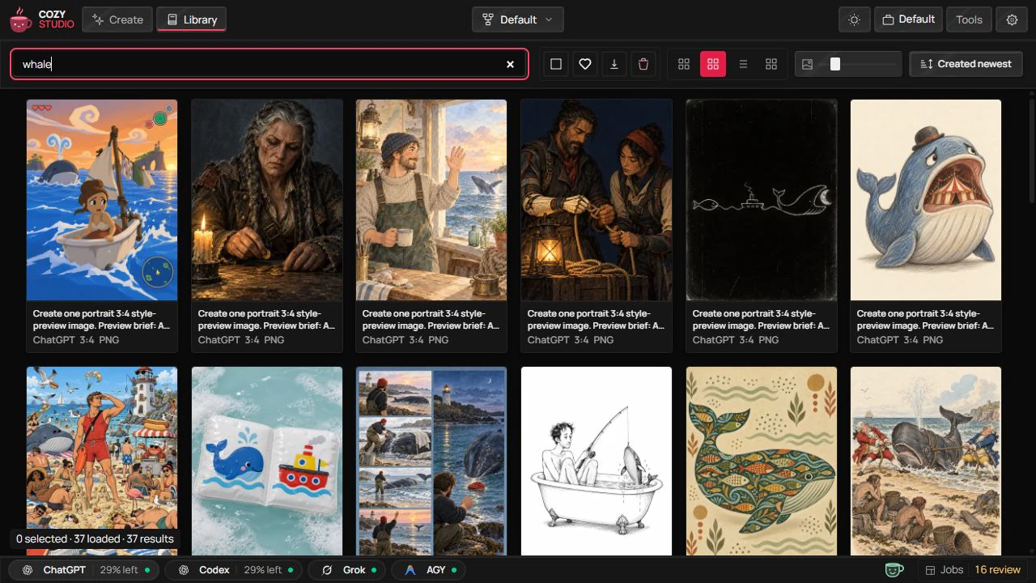The width and height of the screenshot is (1036, 583).
Task: Open the crowded beach lifeguard thumbnail
Action: (x=102, y=462)
